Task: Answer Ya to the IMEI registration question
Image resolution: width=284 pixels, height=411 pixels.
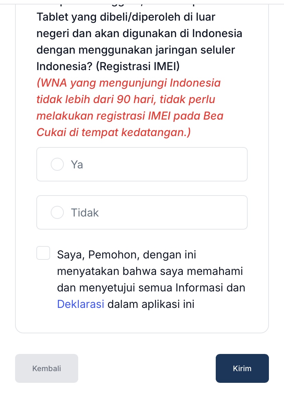Action: coord(57,164)
